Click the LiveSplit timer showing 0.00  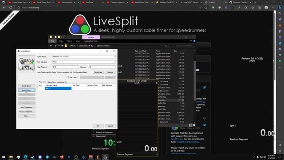point(151,149)
